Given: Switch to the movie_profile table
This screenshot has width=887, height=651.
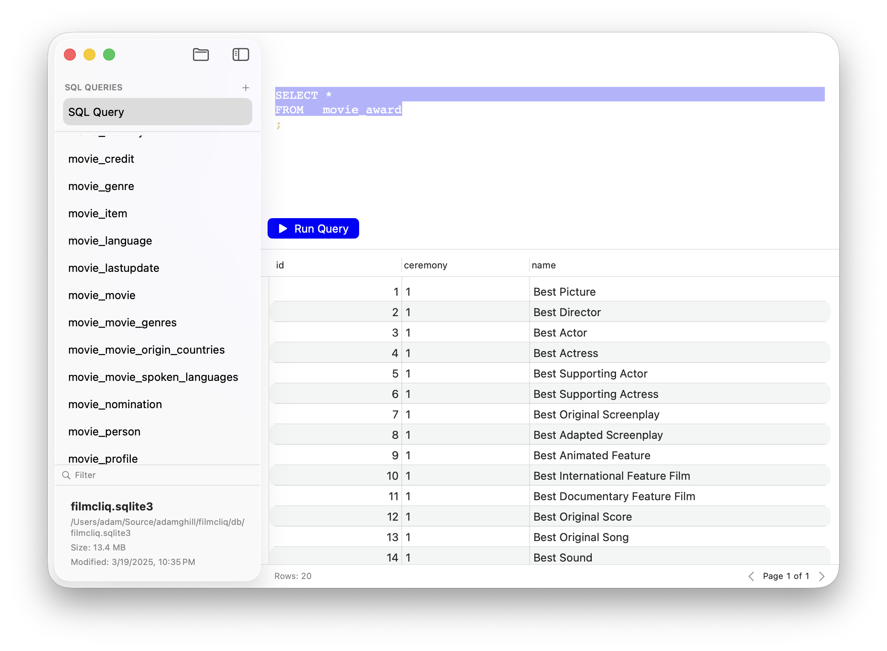Looking at the screenshot, I should tap(103, 458).
